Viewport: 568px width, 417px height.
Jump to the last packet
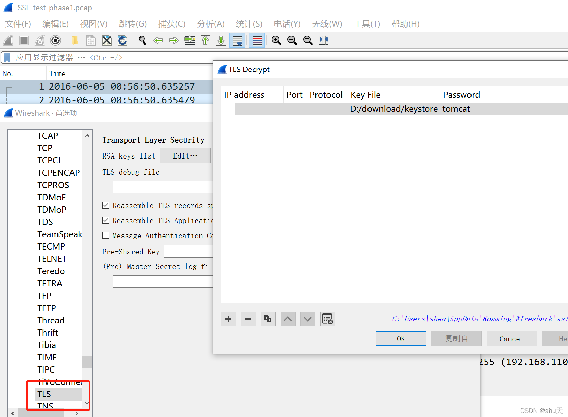221,40
